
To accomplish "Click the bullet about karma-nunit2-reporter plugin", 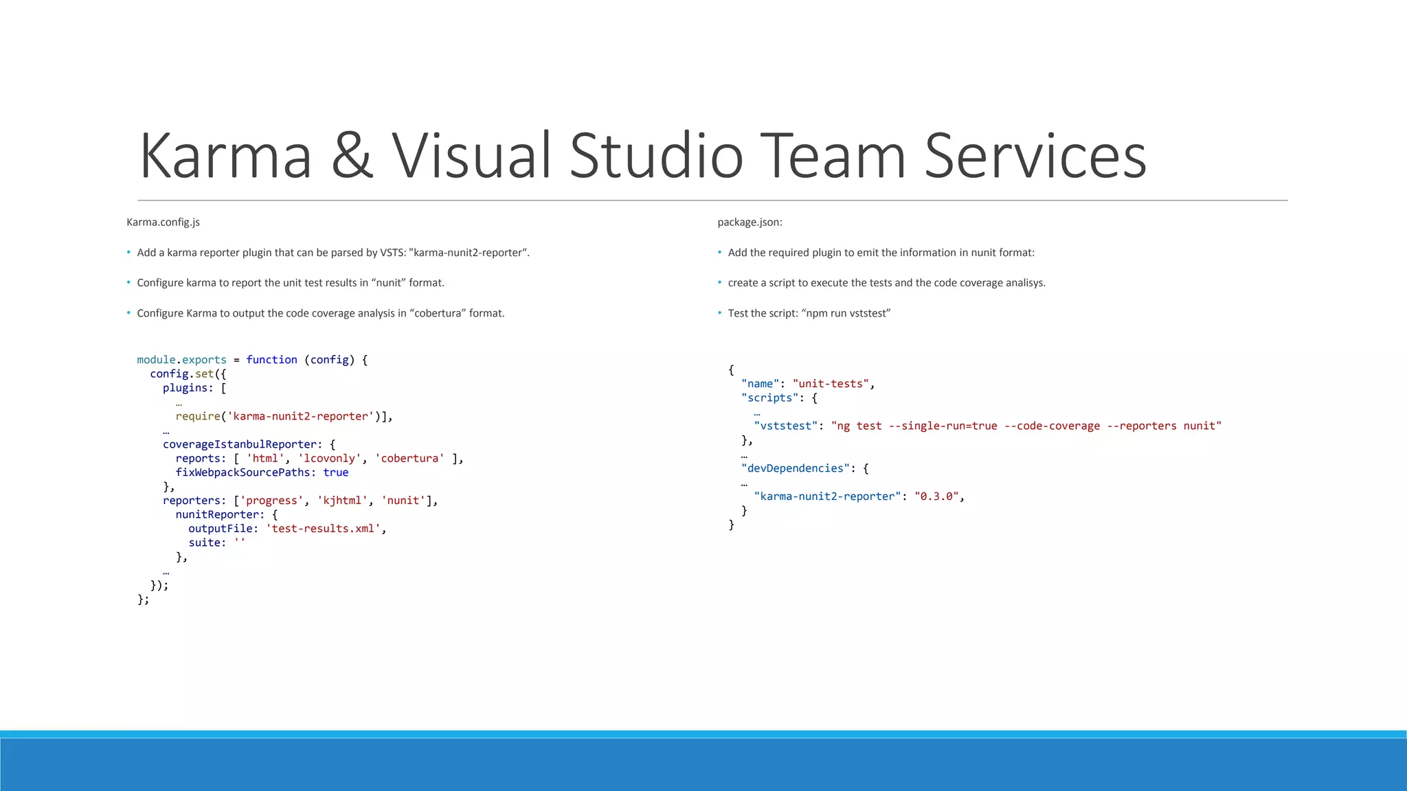I will click(x=333, y=253).
